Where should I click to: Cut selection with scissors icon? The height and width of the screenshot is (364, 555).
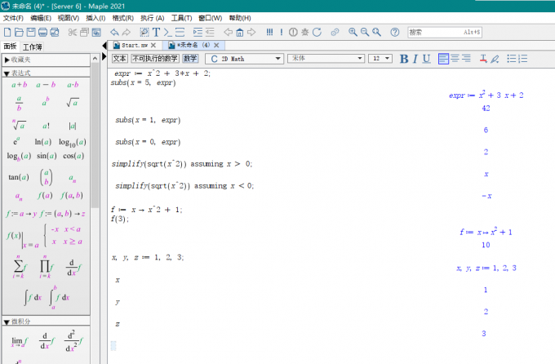(x=73, y=32)
